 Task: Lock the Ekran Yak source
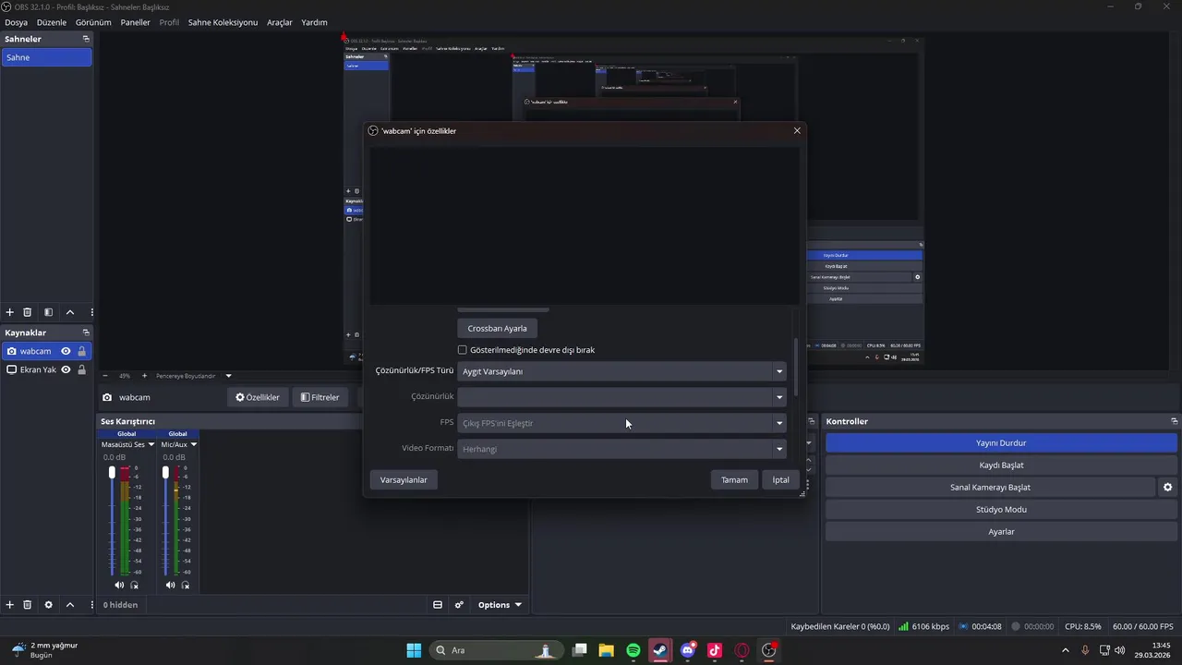(x=81, y=369)
